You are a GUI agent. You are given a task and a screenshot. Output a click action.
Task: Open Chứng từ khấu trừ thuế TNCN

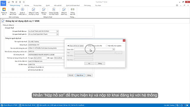(54, 11)
